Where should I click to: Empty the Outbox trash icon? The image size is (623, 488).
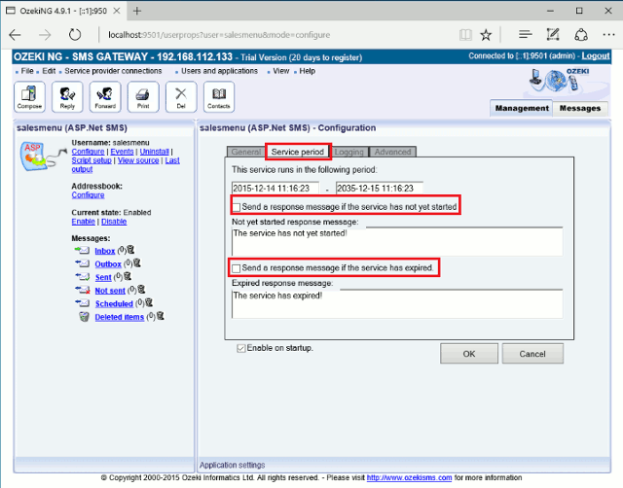click(x=137, y=263)
